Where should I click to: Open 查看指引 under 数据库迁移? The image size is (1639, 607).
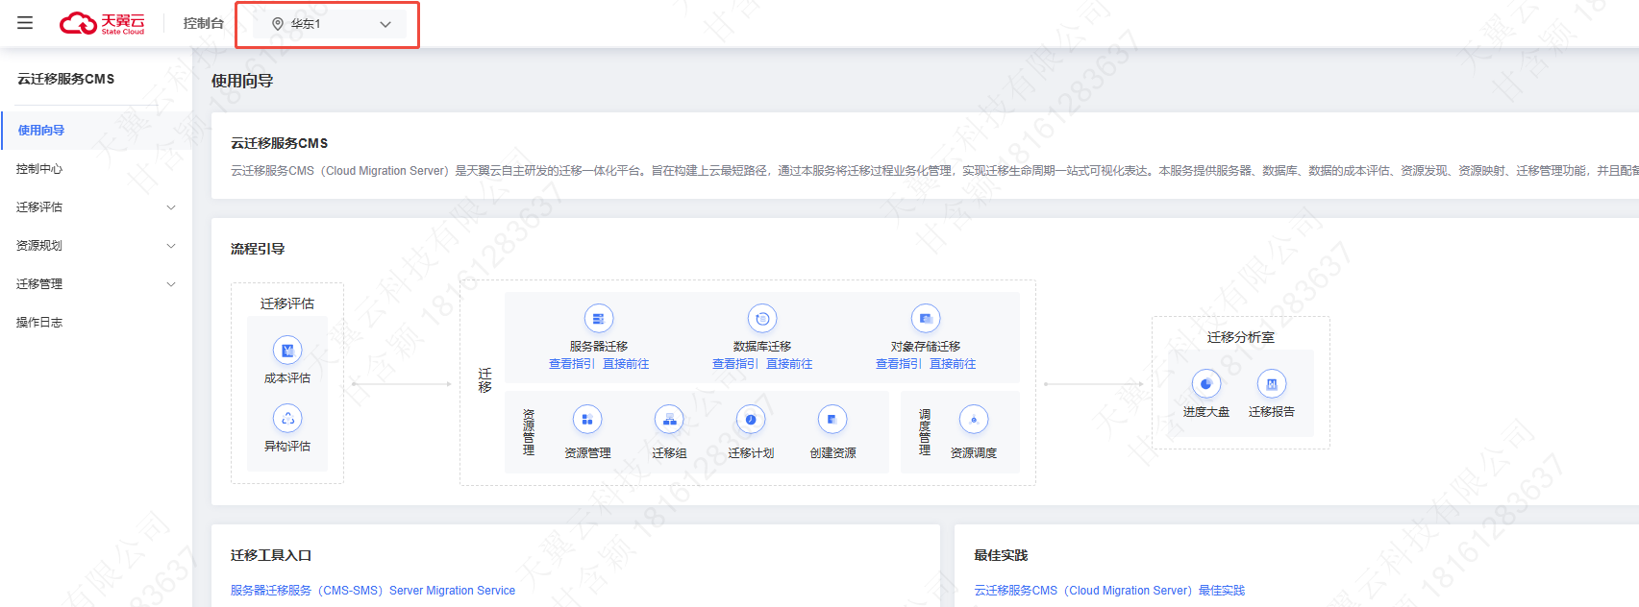734,364
